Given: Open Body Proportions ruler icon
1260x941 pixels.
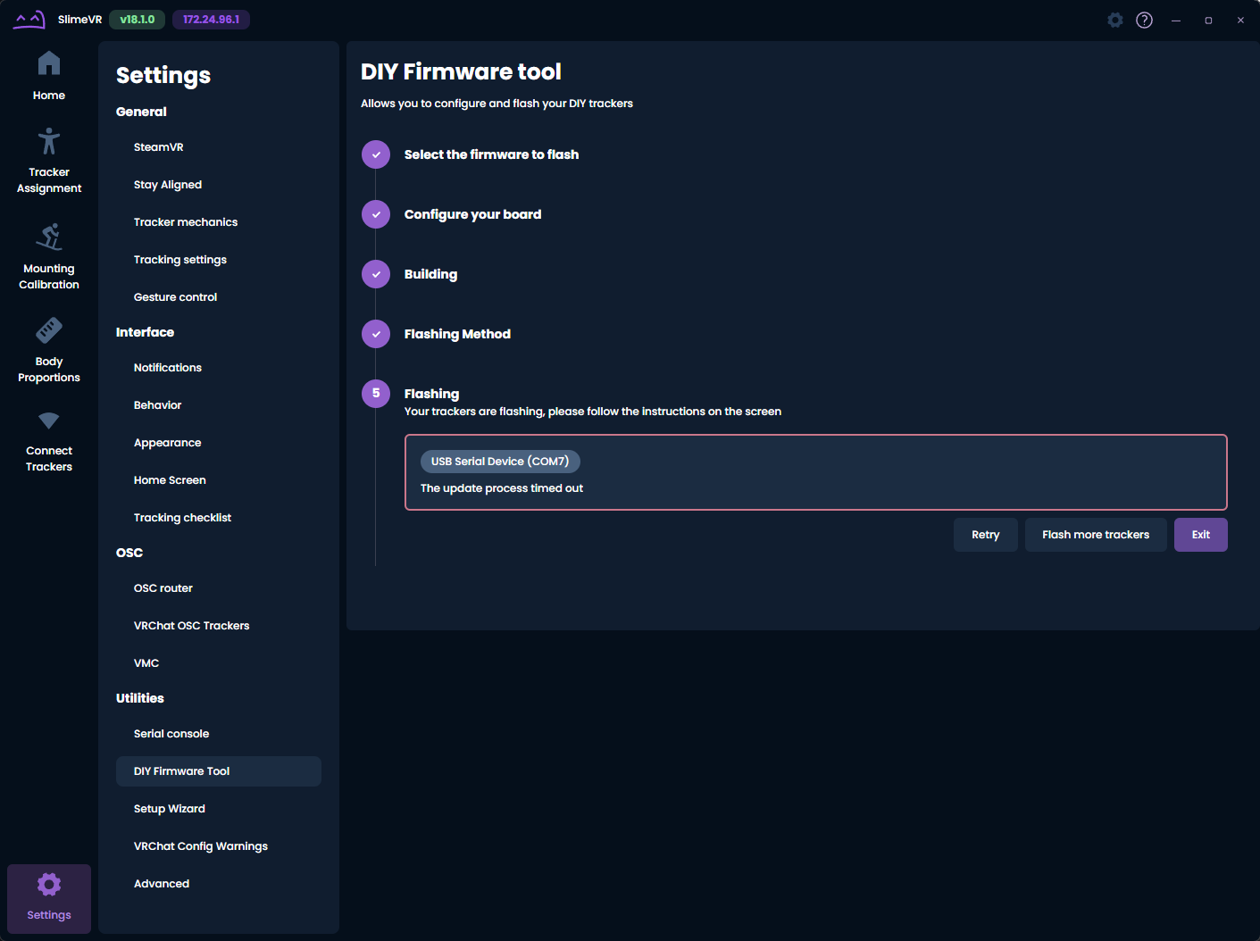Looking at the screenshot, I should (49, 330).
